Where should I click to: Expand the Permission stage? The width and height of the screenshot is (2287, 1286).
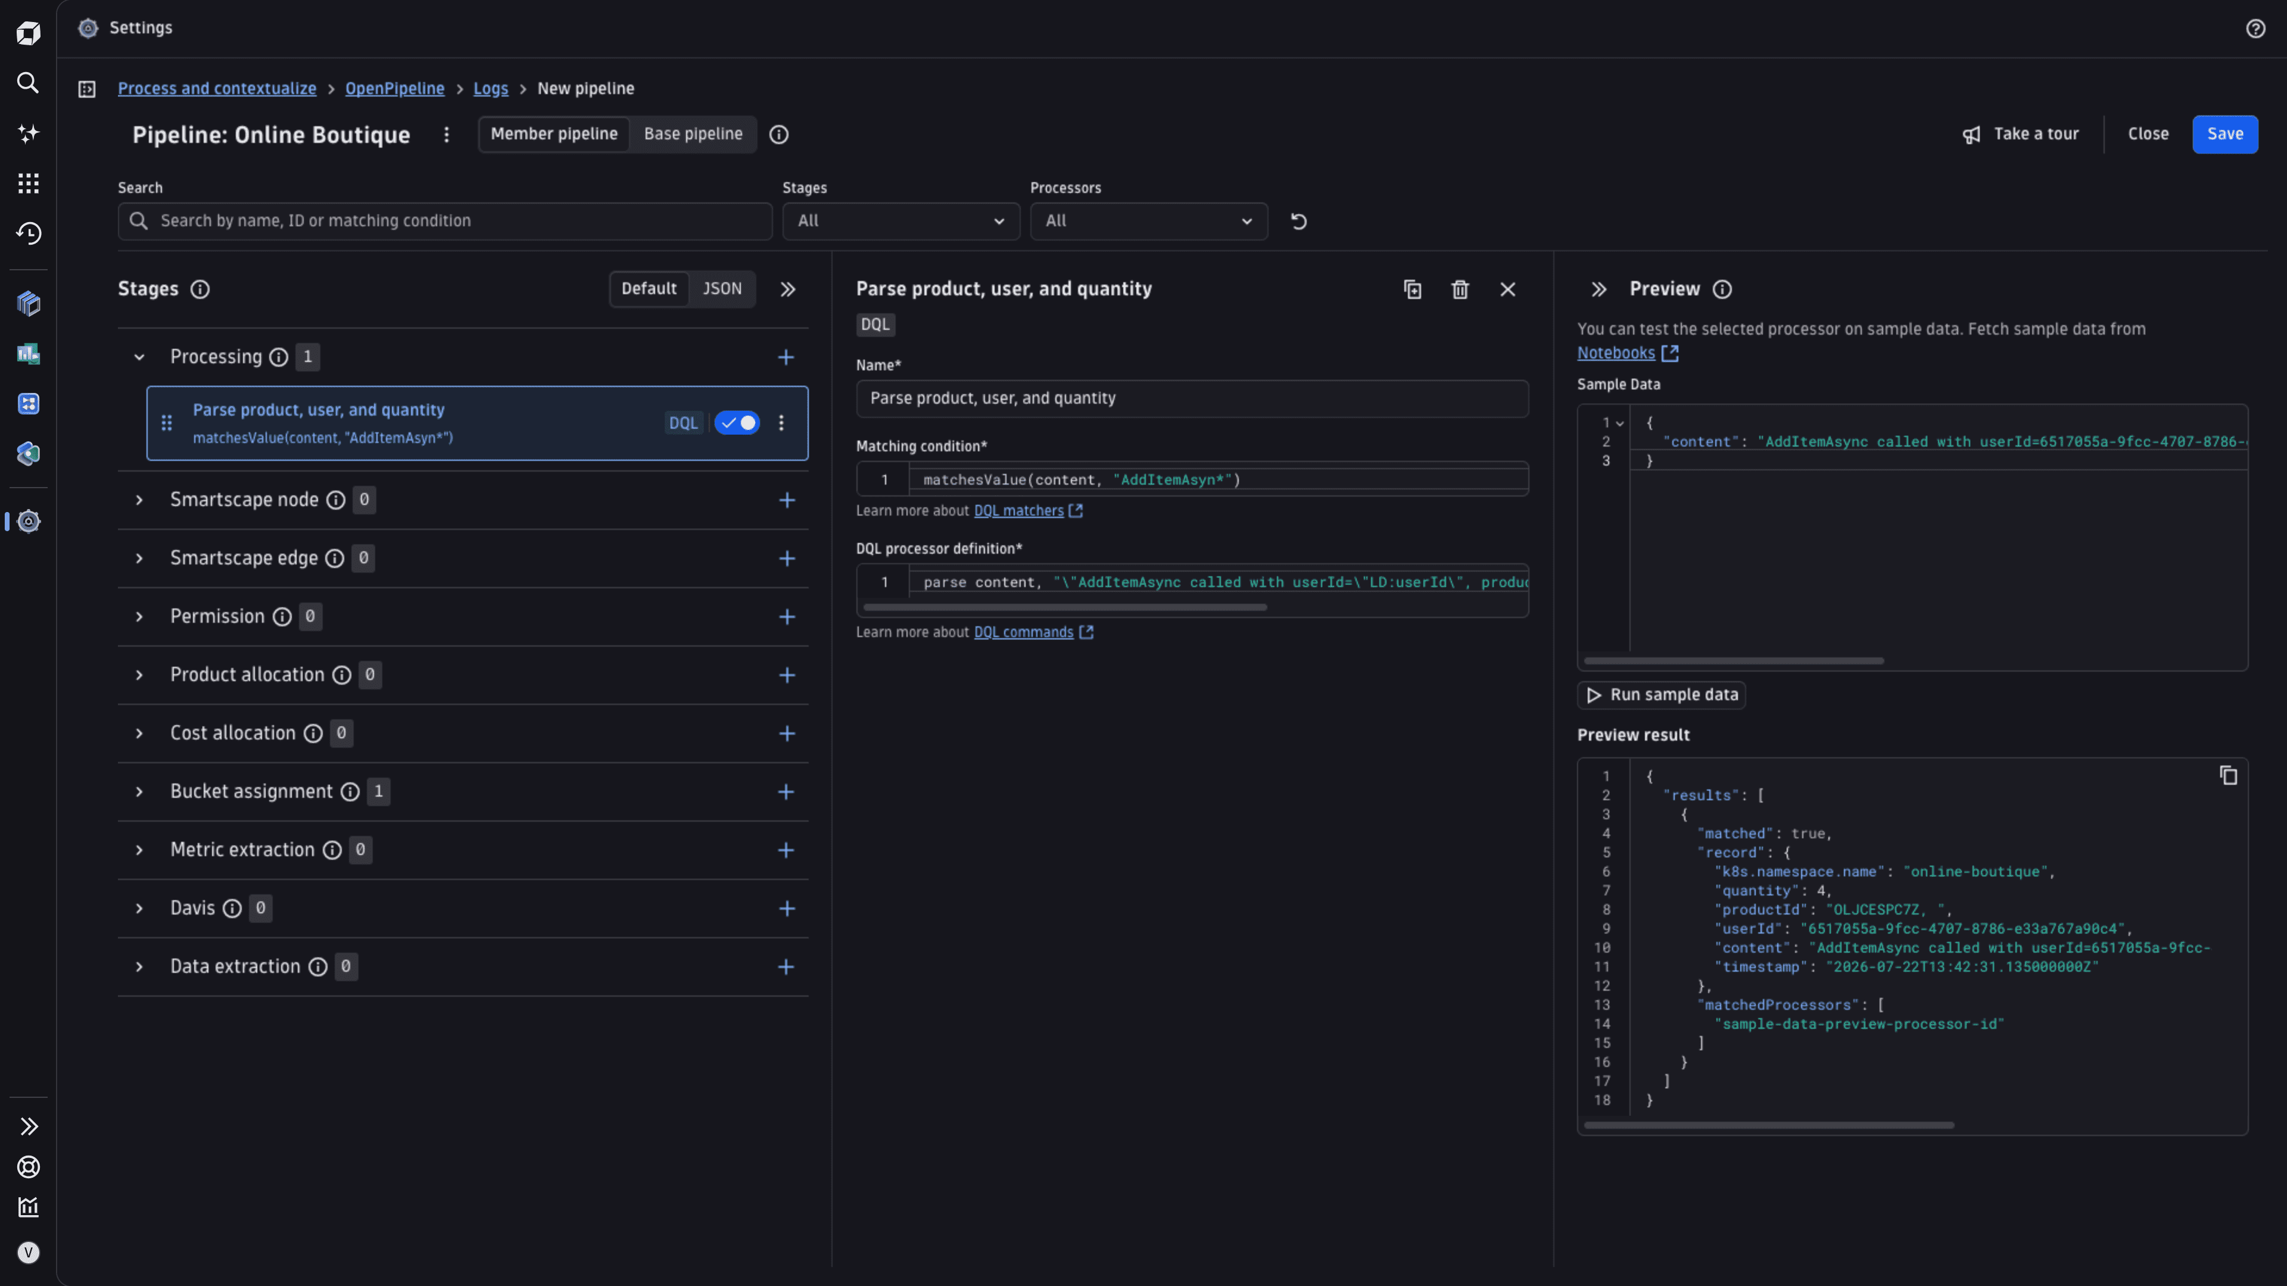tap(139, 617)
